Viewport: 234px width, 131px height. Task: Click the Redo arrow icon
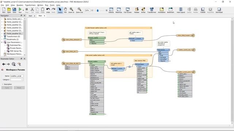tap(53, 10)
